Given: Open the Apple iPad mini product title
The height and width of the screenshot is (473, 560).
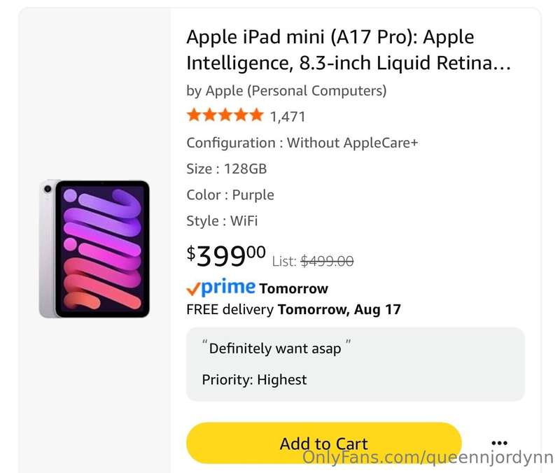Looking at the screenshot, I should [349, 50].
